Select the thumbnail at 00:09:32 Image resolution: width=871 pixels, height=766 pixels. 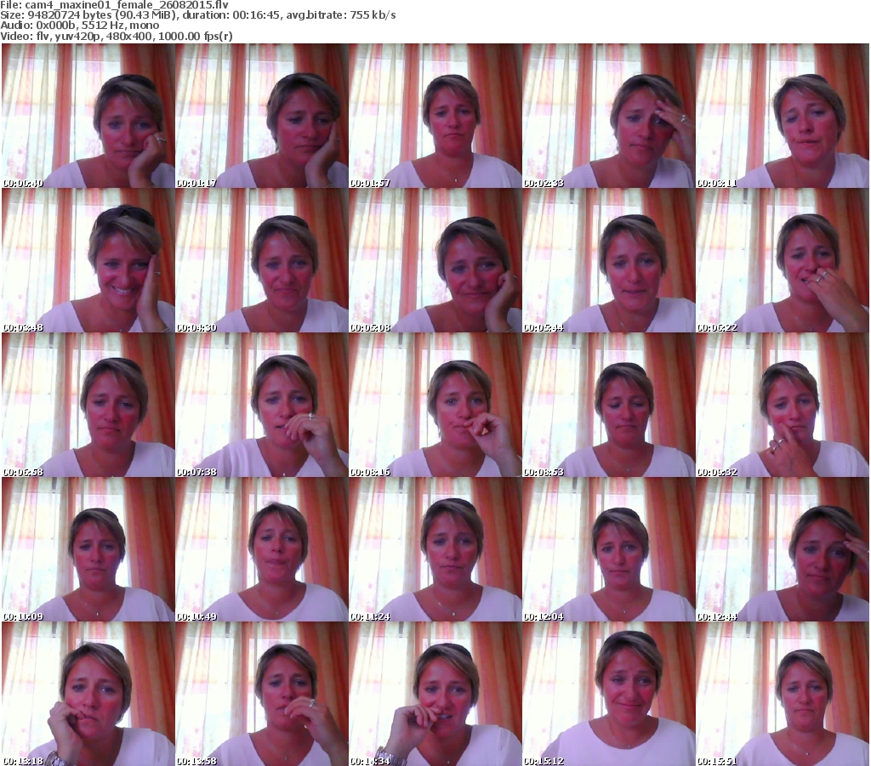click(783, 405)
